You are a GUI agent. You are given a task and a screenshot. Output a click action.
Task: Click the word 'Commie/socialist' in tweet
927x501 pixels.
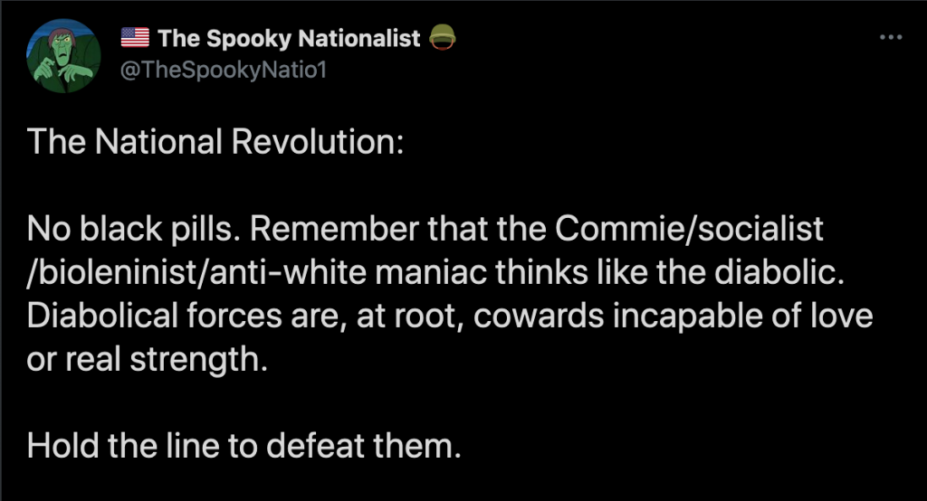tap(689, 229)
